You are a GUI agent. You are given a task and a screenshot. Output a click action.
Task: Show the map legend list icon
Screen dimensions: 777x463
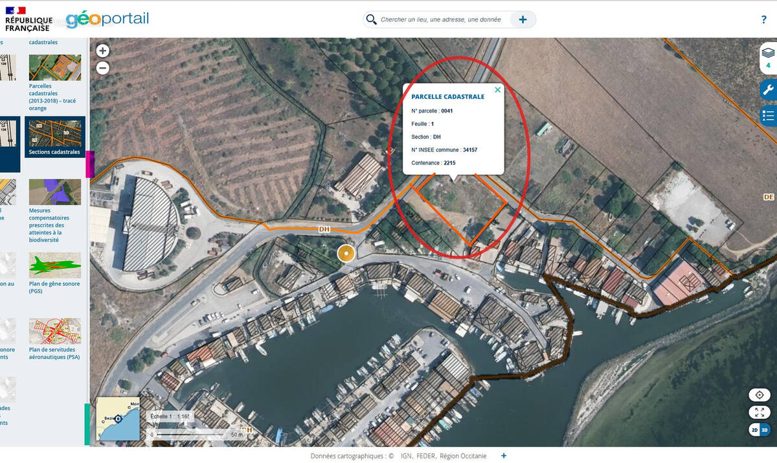768,116
